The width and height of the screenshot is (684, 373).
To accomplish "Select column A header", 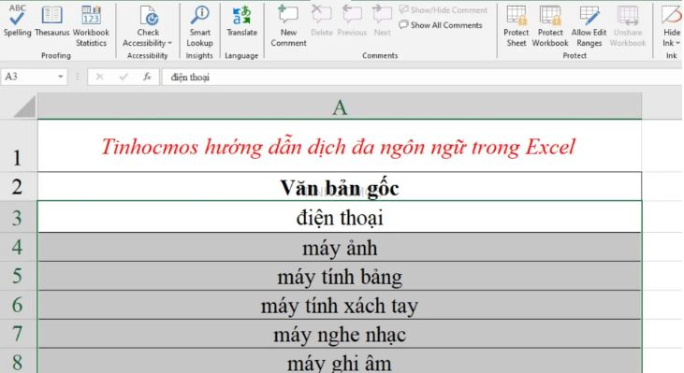I will (340, 107).
